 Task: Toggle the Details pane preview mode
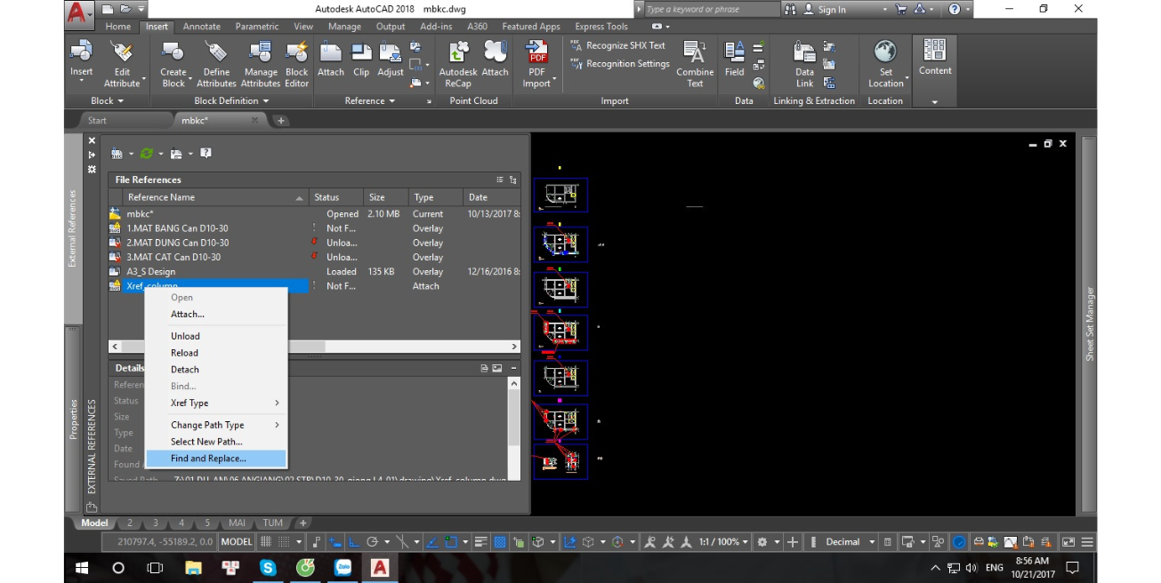click(x=498, y=368)
